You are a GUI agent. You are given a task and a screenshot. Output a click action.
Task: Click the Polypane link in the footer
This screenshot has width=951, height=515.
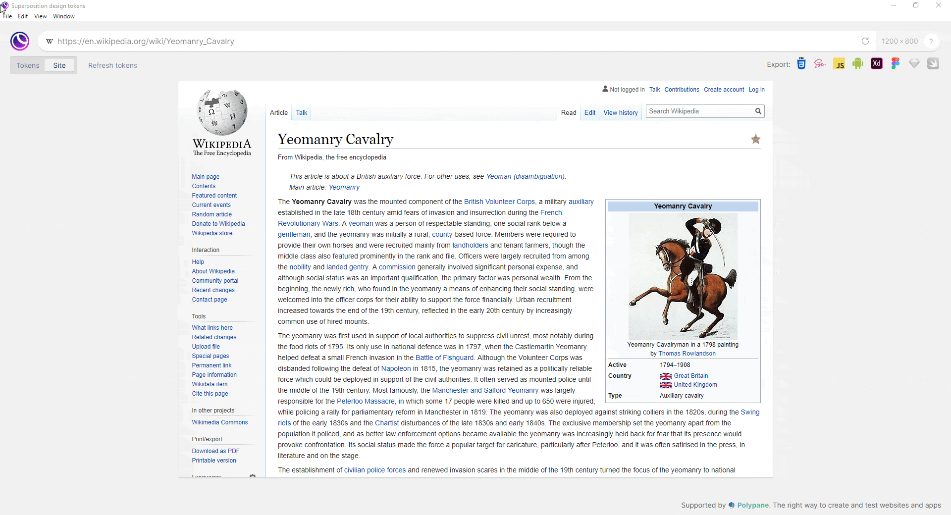[x=753, y=505]
